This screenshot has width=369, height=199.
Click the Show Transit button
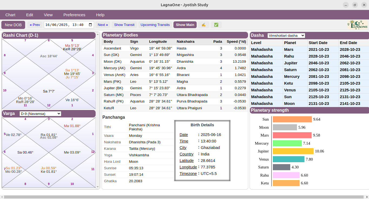click(124, 25)
